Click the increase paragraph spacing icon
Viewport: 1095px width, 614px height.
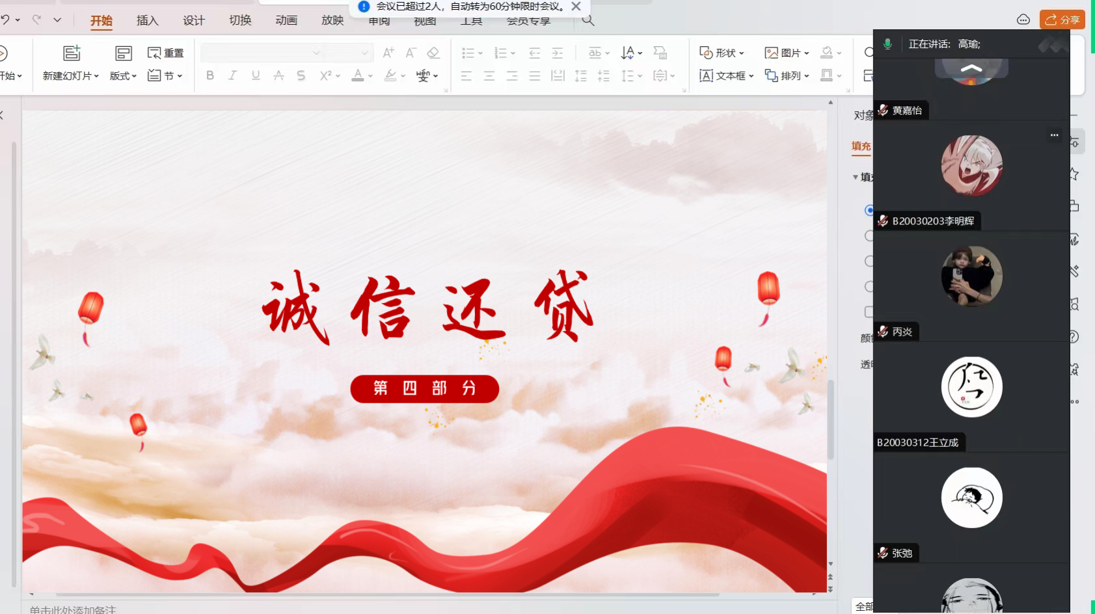pos(581,75)
